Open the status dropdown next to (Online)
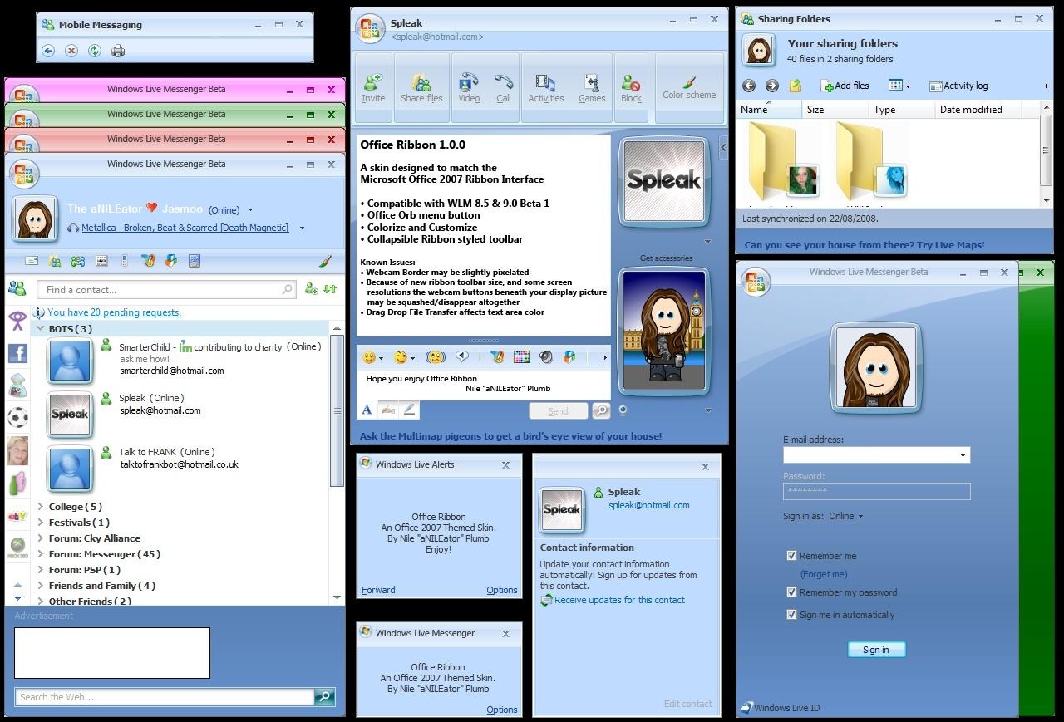Image resolution: width=1064 pixels, height=722 pixels. pos(251,210)
